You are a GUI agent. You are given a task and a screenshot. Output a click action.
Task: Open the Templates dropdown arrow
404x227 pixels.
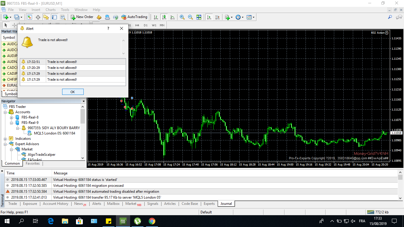coord(253,17)
